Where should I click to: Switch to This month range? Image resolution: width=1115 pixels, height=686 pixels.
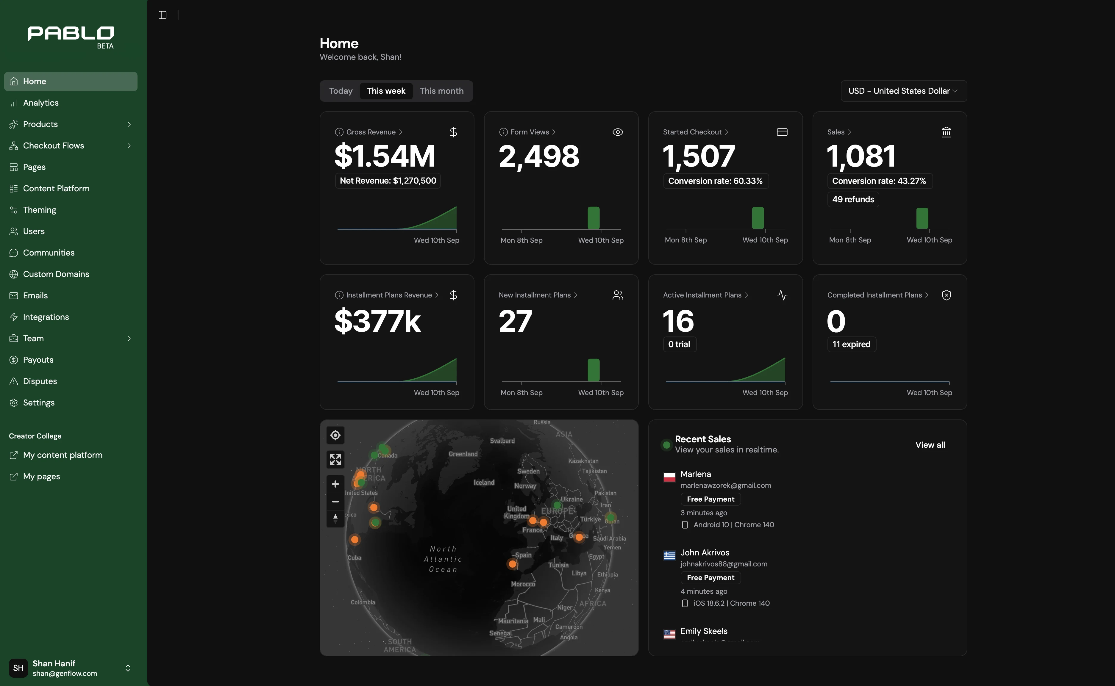(x=441, y=91)
